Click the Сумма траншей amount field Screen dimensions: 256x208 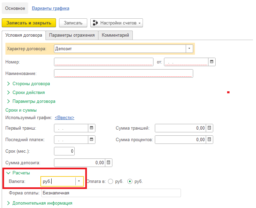click(x=180, y=128)
